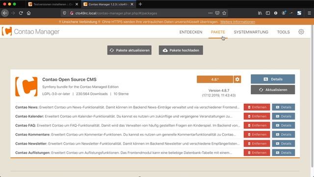
Task: Click the Contao Manager logo
Action: tap(31, 31)
